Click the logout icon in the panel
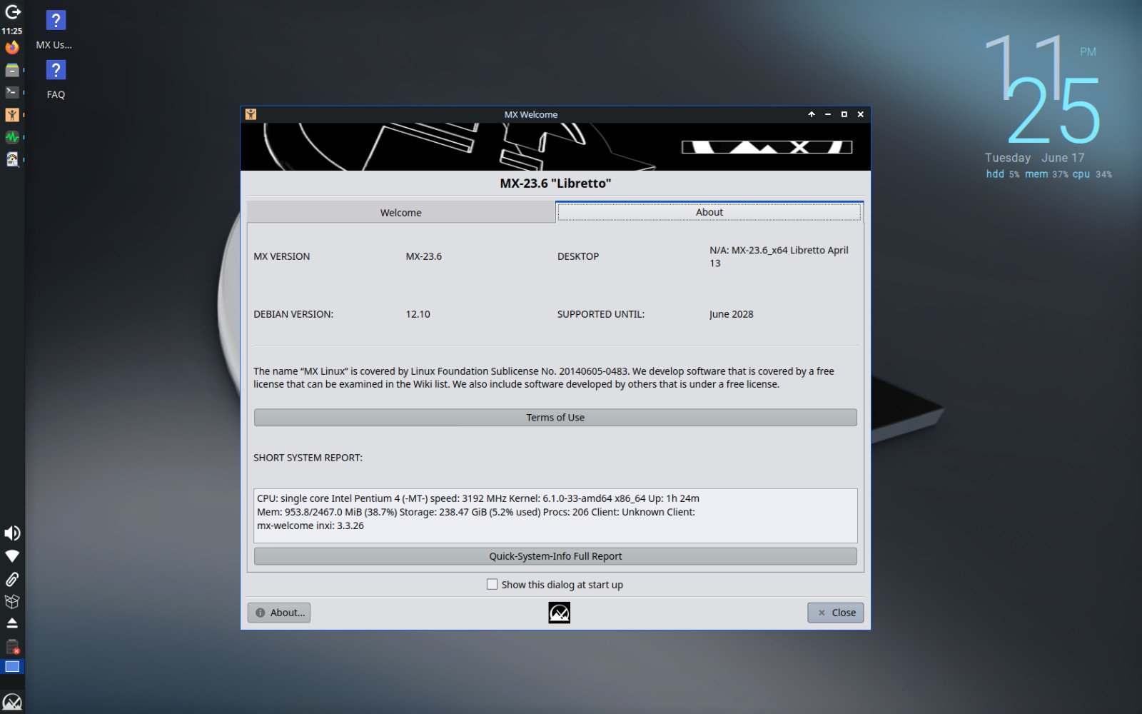Screen dimensions: 1142x714 (12, 12)
